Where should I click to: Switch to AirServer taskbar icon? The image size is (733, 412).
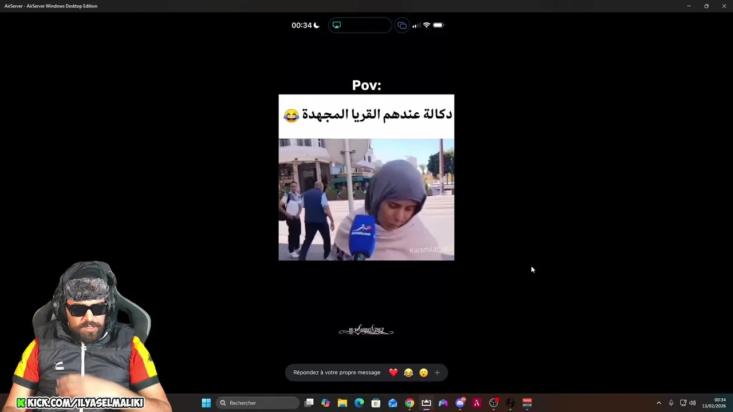pyautogui.click(x=426, y=403)
